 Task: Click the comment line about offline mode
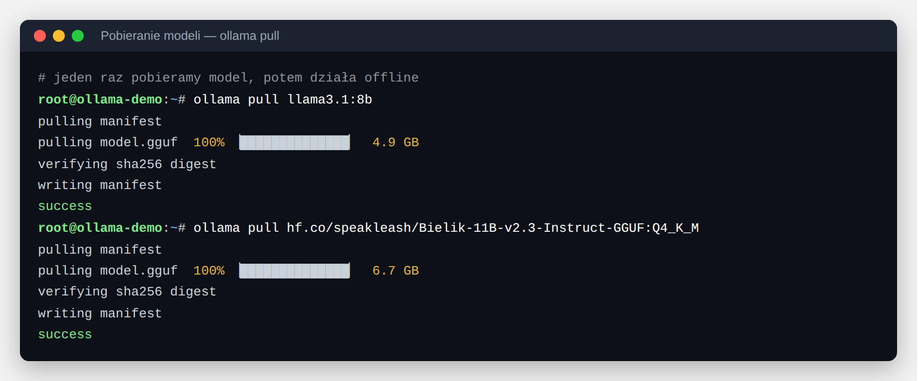pyautogui.click(x=228, y=78)
